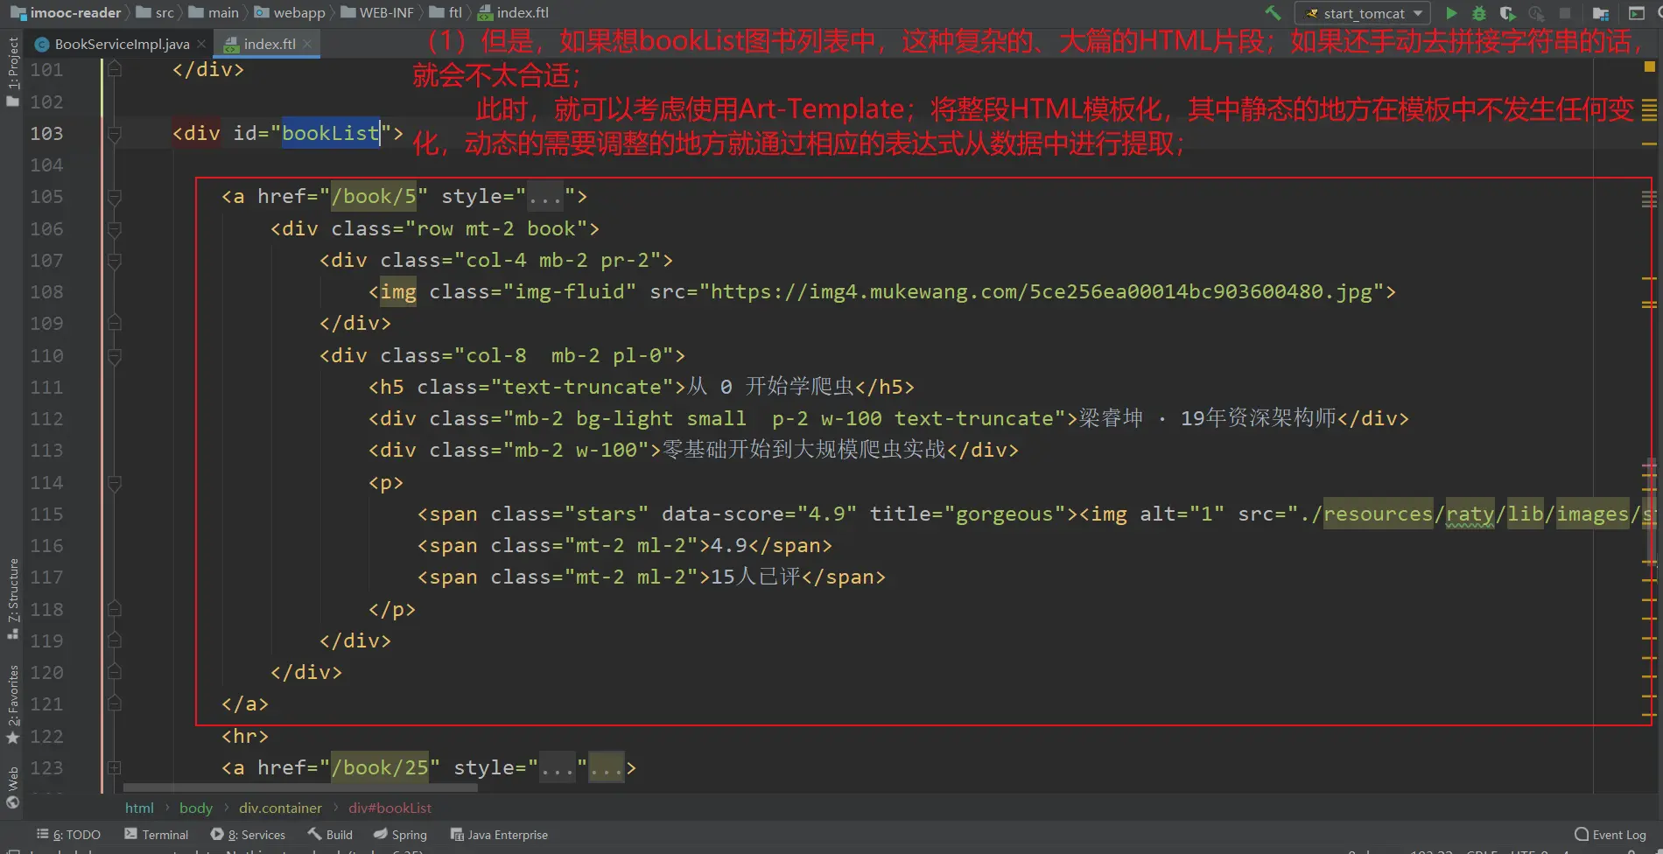Click the closing </p> tag on line 118
This screenshot has height=854, width=1663.
392,610
